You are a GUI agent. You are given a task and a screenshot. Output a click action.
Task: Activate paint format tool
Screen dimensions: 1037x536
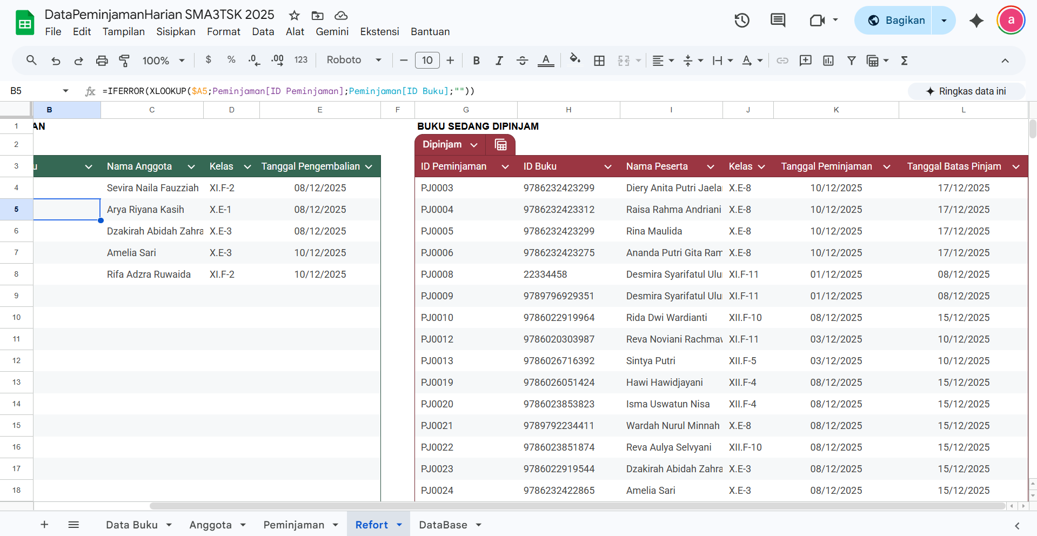pyautogui.click(x=124, y=61)
